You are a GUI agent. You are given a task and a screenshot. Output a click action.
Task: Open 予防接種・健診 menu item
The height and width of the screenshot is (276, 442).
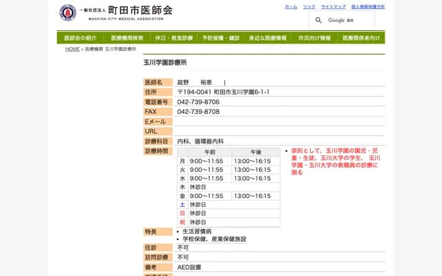[x=221, y=38]
